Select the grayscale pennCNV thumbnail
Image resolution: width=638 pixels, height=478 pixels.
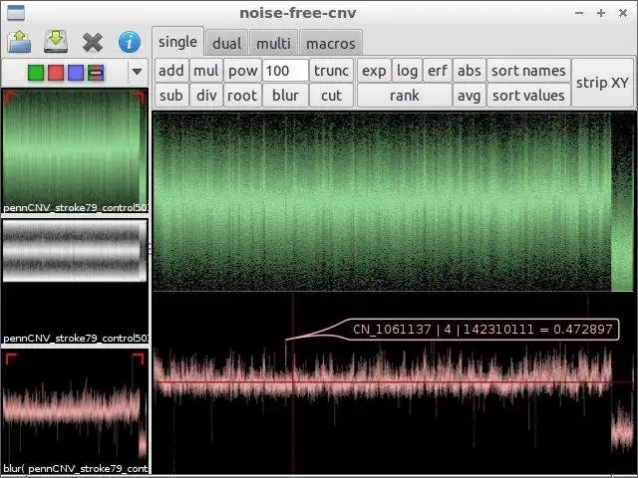[75, 281]
